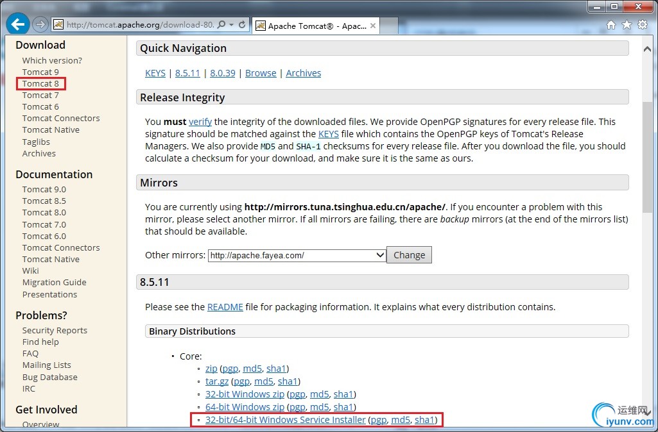The image size is (658, 432).
Task: Click the site favicon in the address bar
Action: [x=58, y=25]
